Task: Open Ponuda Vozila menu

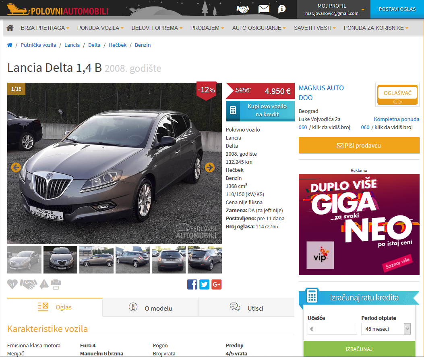Action: pos(100,28)
